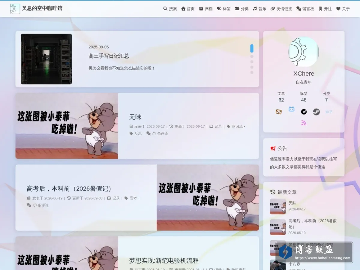The width and height of the screenshot is (360, 270).
Task: Open the 友情链接 friend links page
Action: pyautogui.click(x=281, y=9)
